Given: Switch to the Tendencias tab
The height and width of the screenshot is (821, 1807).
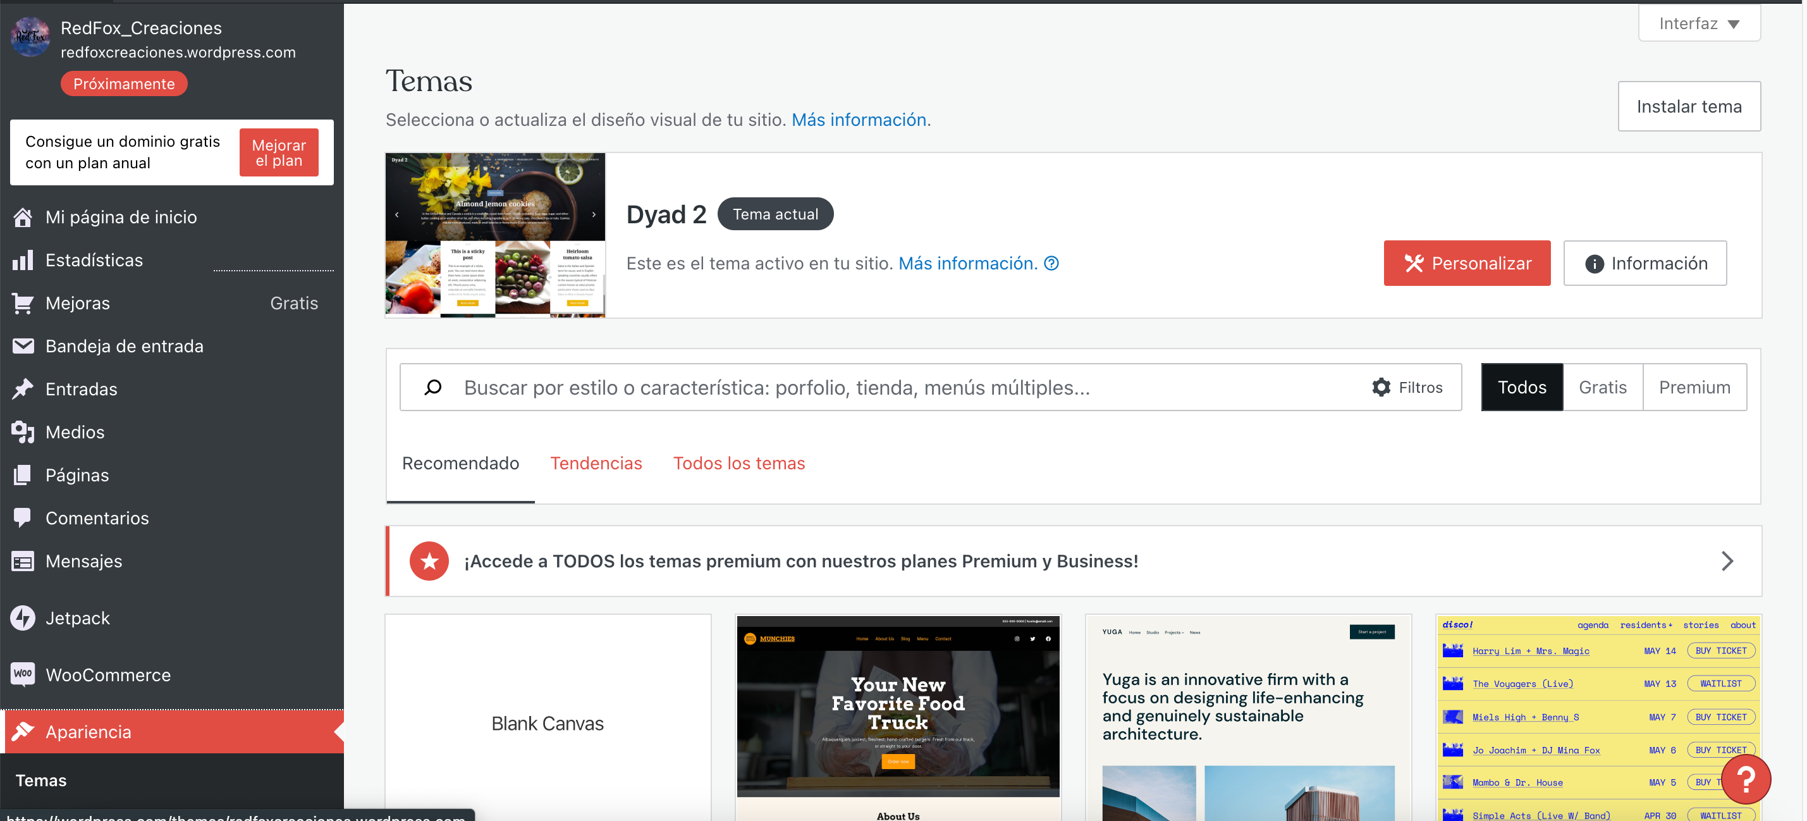Looking at the screenshot, I should tap(596, 463).
